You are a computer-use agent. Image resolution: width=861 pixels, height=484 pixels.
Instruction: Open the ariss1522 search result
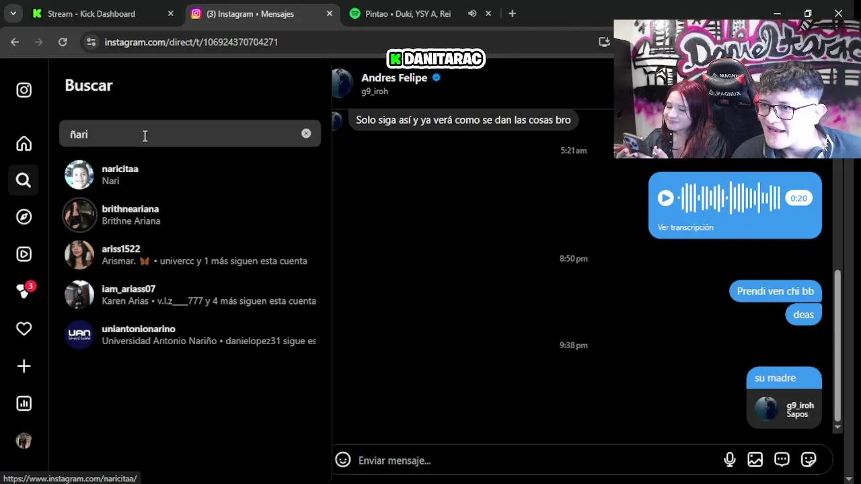click(x=190, y=255)
